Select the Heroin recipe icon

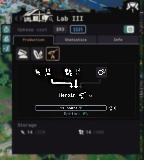click(x=53, y=54)
